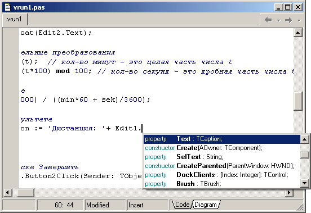Select property Text : TCaption in completion list
The width and height of the screenshot is (311, 213).
pyautogui.click(x=222, y=139)
